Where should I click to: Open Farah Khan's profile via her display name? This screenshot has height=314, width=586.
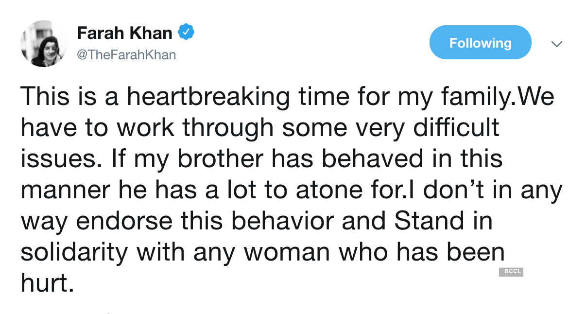click(x=124, y=33)
